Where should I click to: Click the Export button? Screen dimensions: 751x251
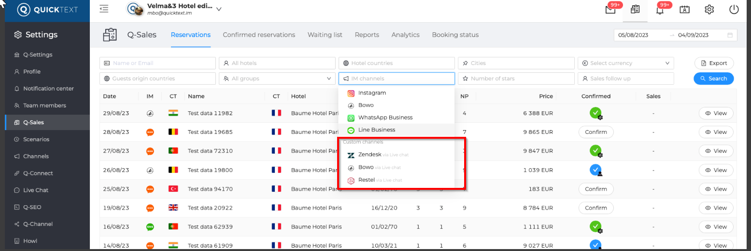[713, 63]
